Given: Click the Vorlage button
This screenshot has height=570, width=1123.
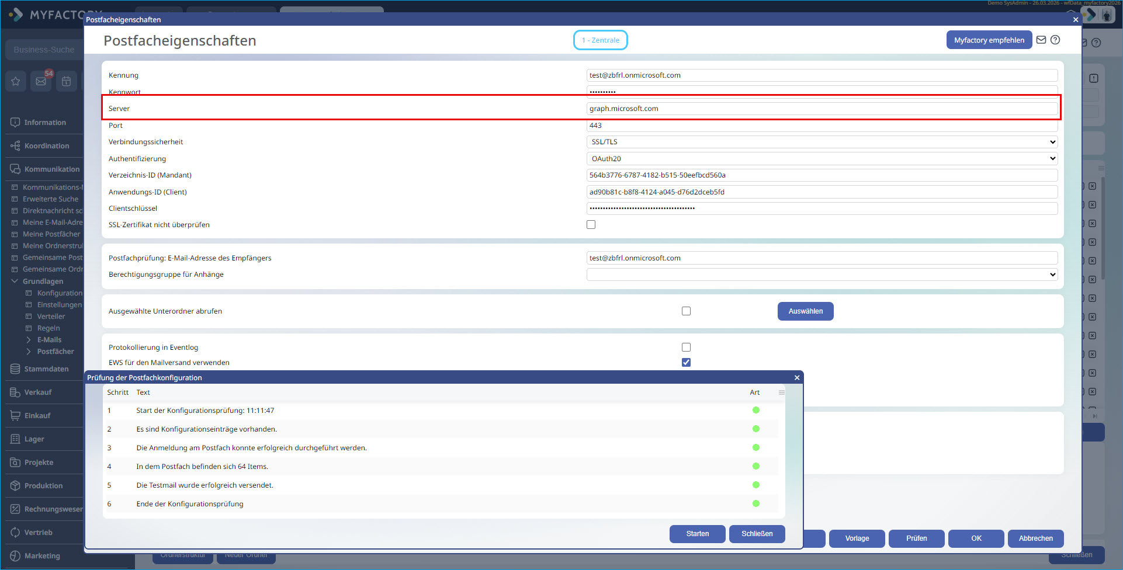Looking at the screenshot, I should (857, 538).
